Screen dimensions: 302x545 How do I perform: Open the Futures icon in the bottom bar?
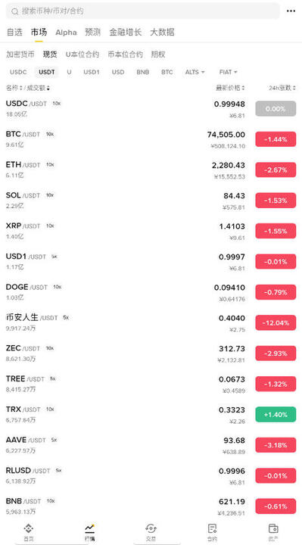click(212, 528)
